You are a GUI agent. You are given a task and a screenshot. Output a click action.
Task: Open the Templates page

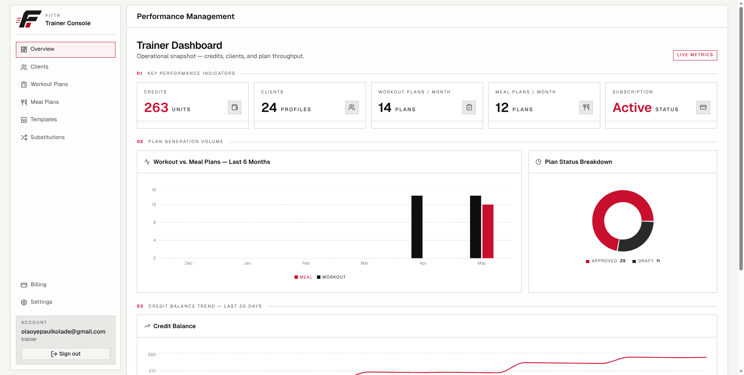click(x=65, y=120)
